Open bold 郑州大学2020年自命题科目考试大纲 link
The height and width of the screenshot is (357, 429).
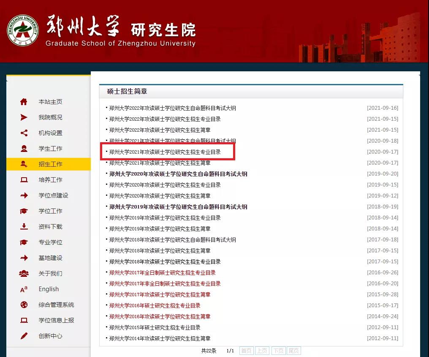(178, 174)
